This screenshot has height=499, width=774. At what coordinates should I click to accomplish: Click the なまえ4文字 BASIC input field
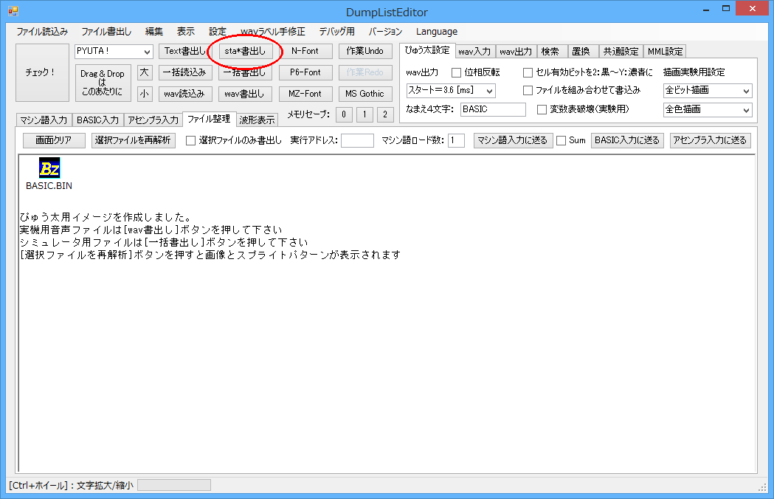tap(493, 109)
